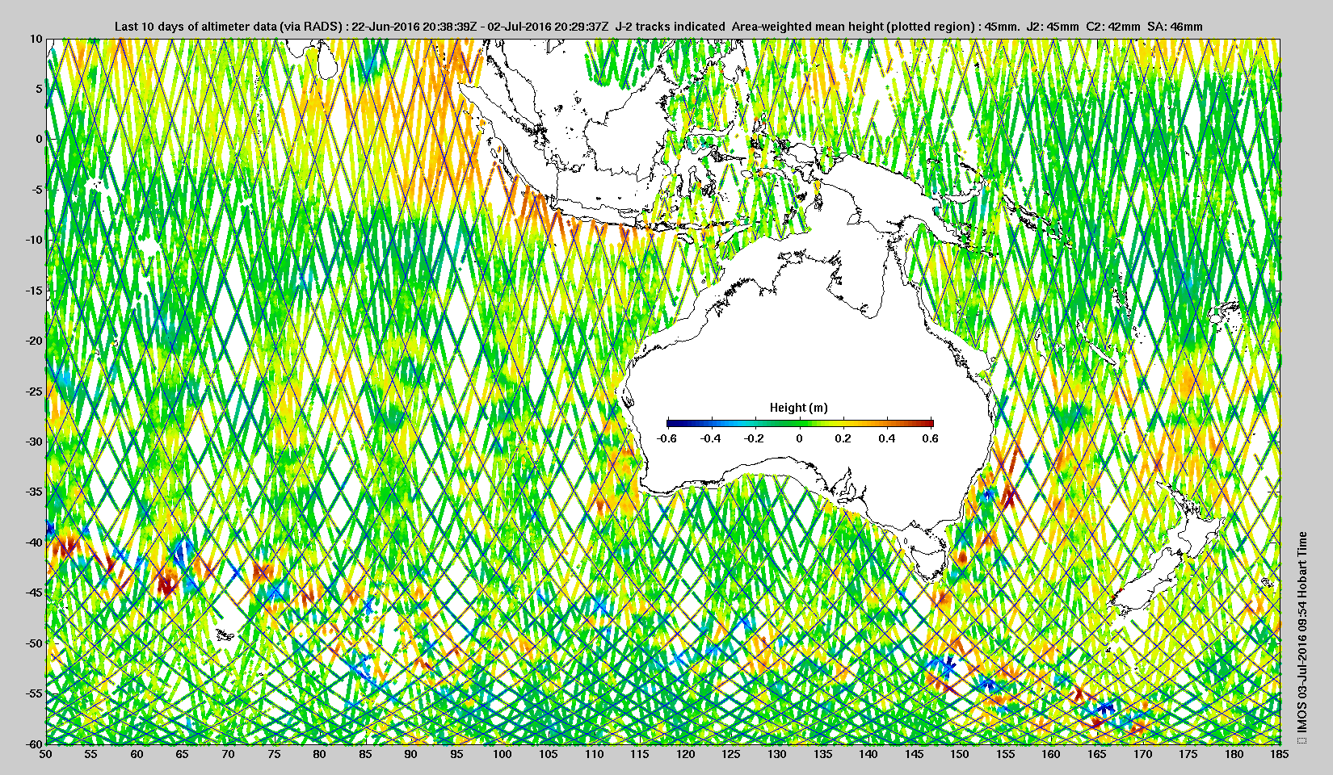Click longitude axis label '175'
This screenshot has width=1333, height=775.
(1188, 754)
